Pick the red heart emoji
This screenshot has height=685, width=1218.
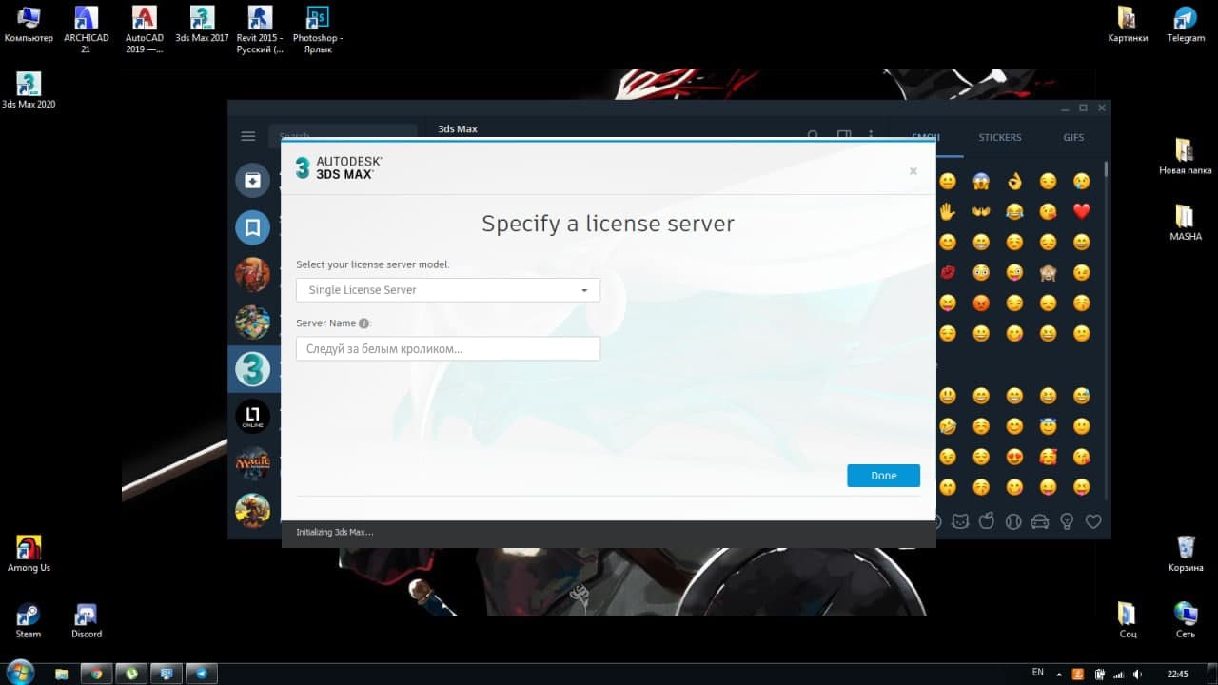tap(1081, 211)
